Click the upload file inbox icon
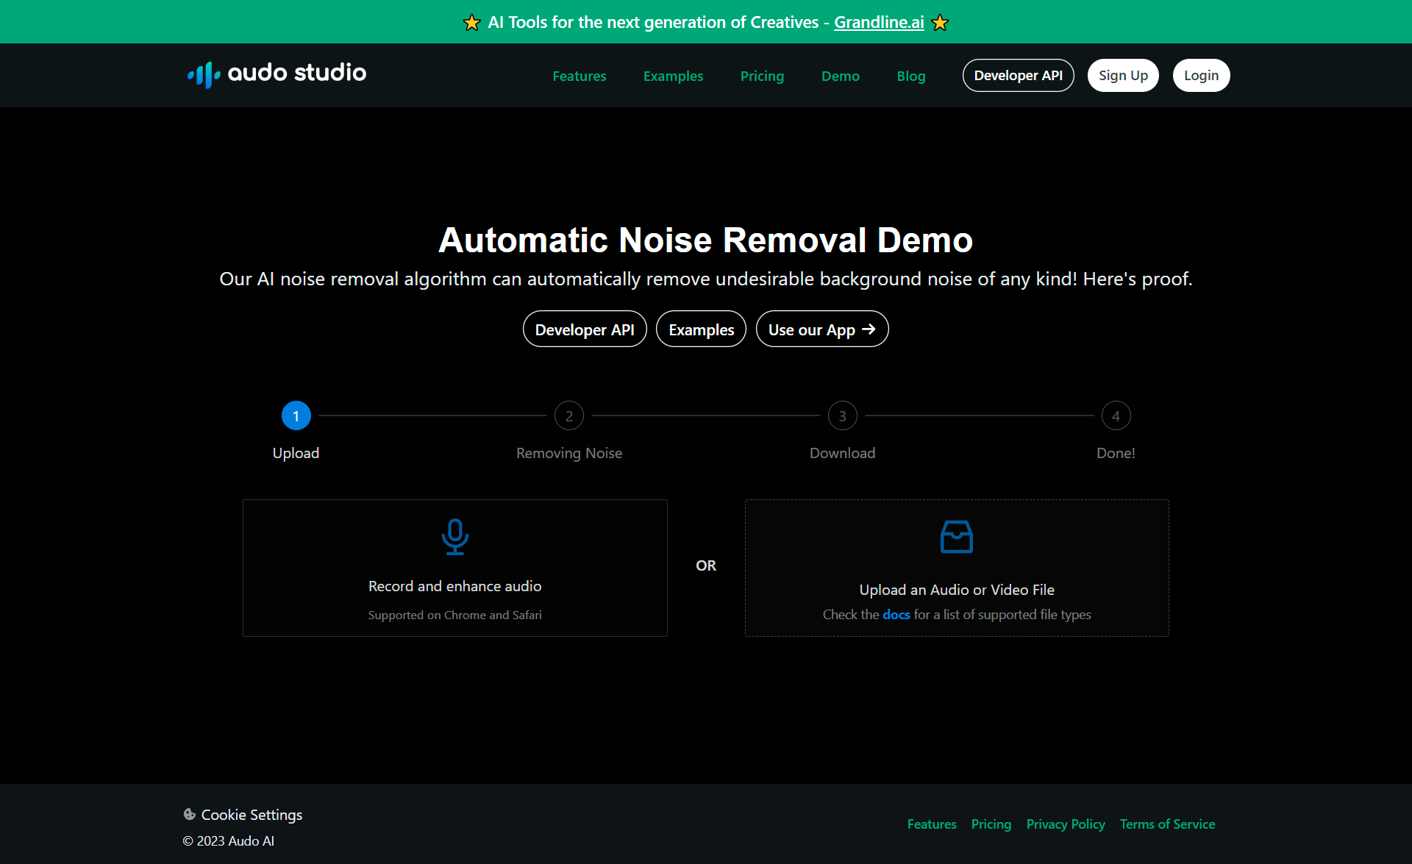 coord(955,535)
